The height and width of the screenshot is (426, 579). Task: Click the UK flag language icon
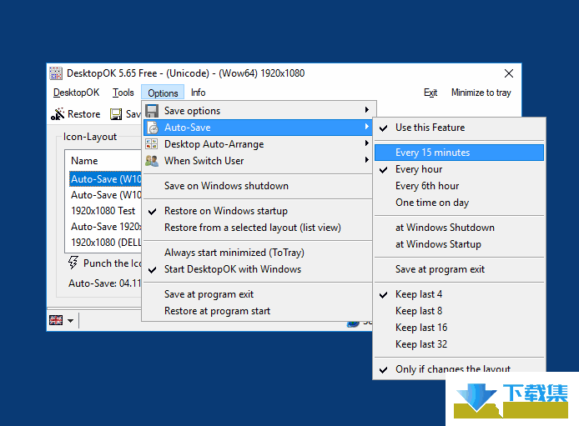pos(56,320)
